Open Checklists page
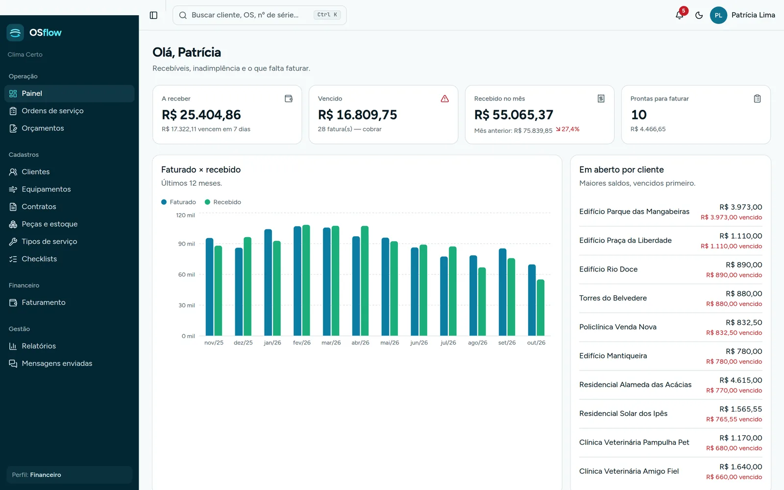The height and width of the screenshot is (490, 784). [69, 259]
